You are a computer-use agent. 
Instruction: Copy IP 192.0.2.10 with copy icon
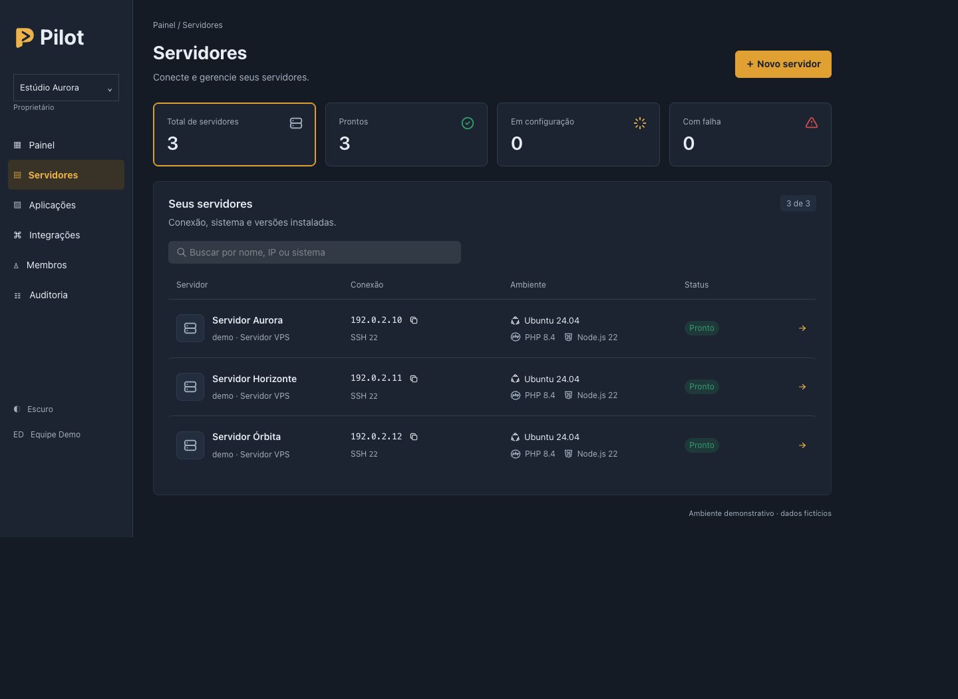click(414, 320)
